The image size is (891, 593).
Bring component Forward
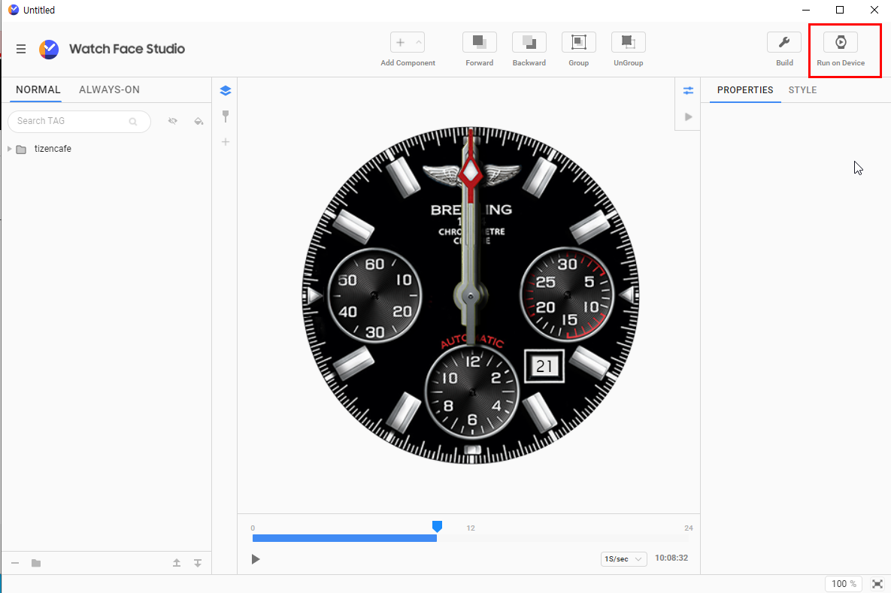[479, 43]
